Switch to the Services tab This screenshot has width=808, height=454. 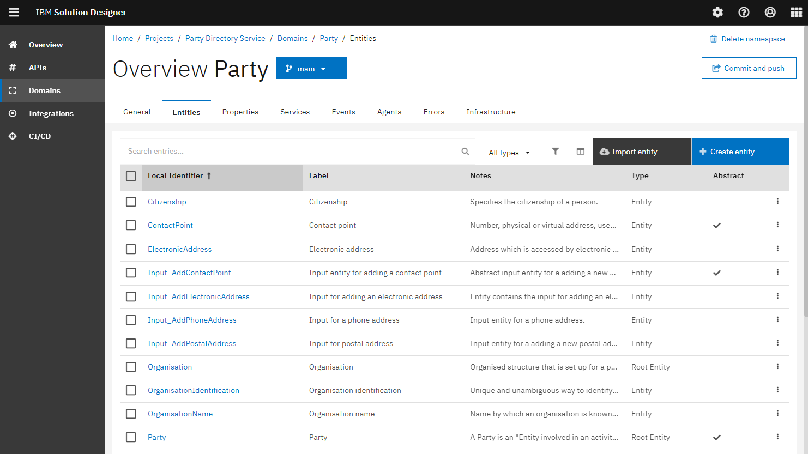tap(295, 112)
